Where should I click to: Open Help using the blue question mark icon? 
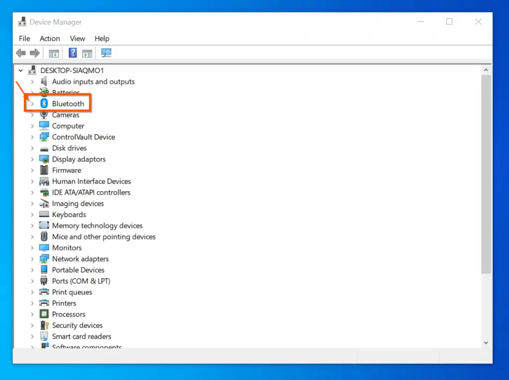coord(73,53)
